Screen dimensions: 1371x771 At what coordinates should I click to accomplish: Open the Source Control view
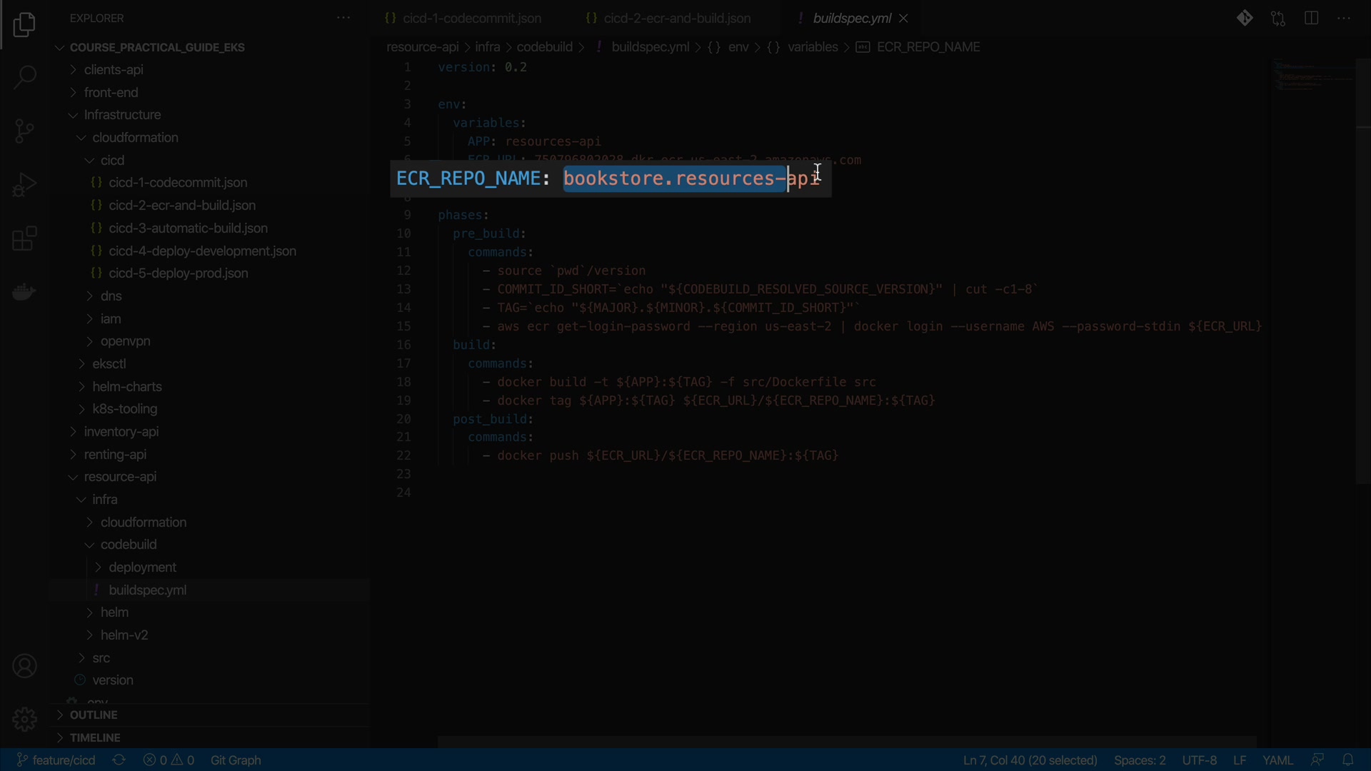pyautogui.click(x=24, y=131)
